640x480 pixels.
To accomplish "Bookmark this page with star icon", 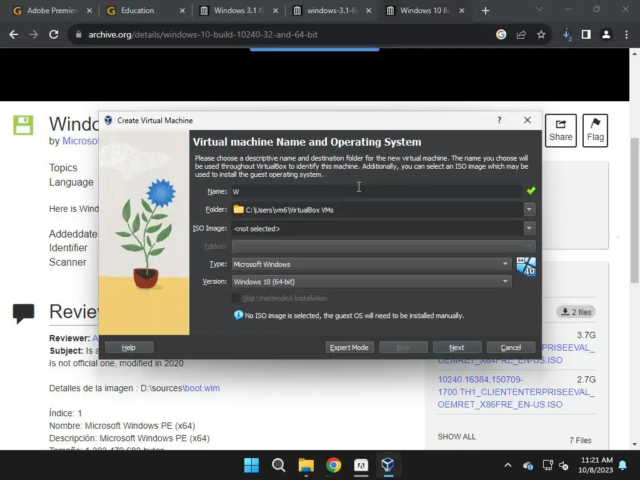I will (x=541, y=35).
